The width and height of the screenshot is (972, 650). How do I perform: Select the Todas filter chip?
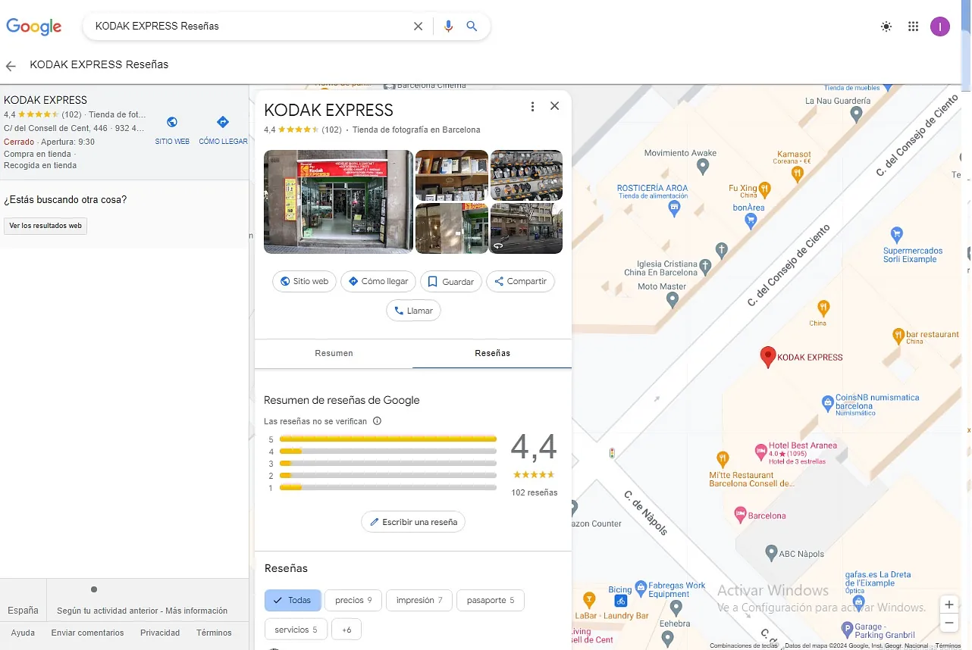pos(293,600)
